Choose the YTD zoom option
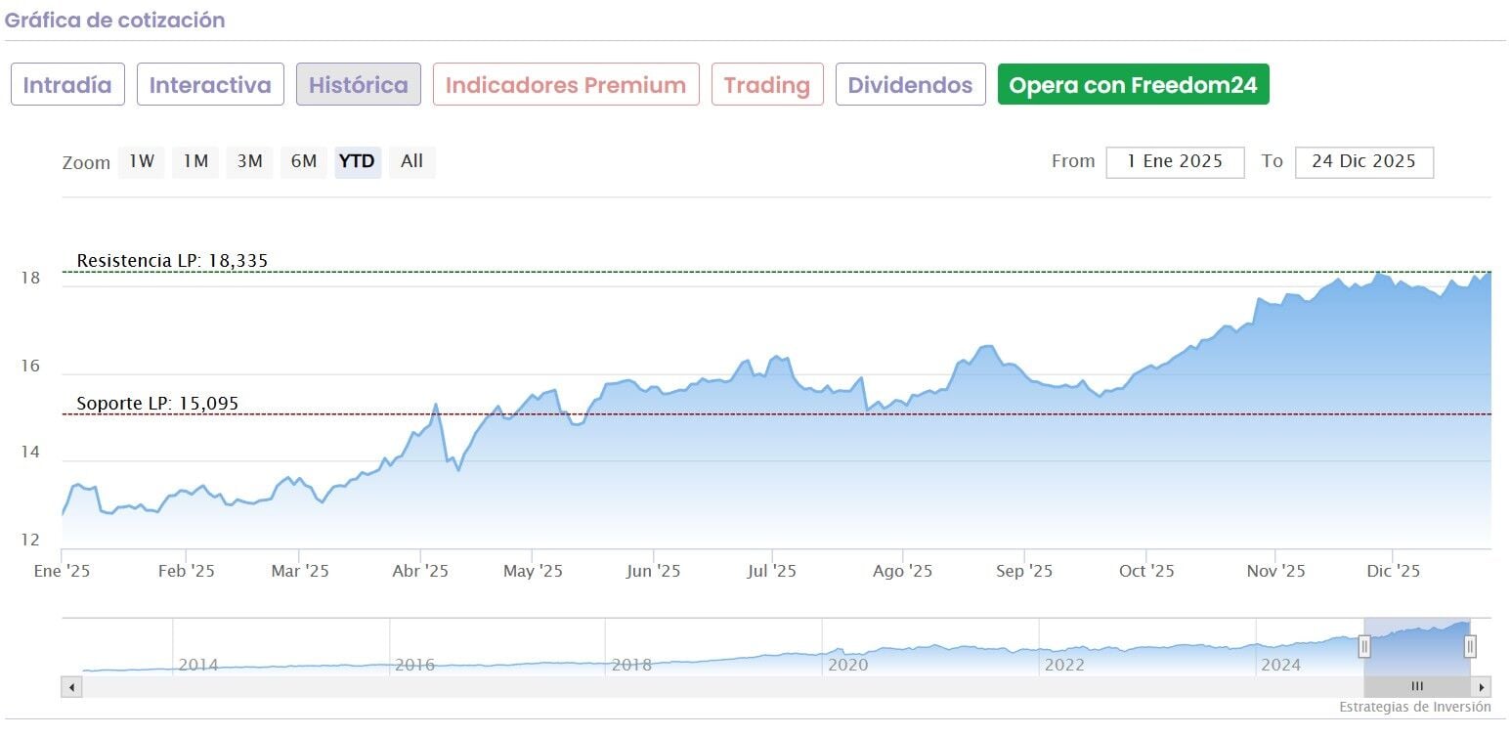The width and height of the screenshot is (1511, 736). tap(357, 162)
